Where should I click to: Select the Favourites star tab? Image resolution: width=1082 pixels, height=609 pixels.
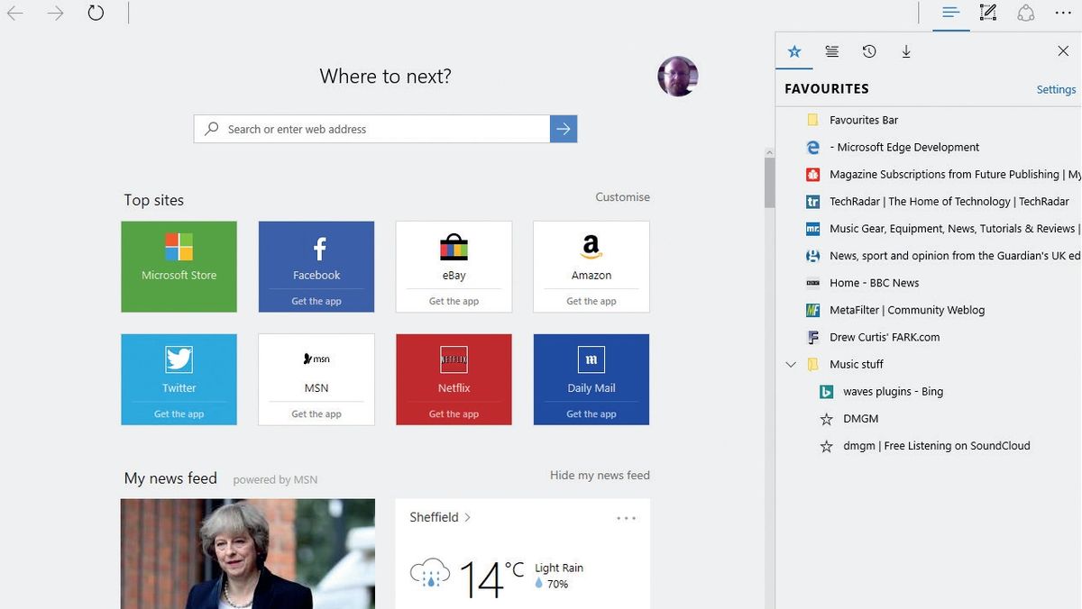[793, 51]
